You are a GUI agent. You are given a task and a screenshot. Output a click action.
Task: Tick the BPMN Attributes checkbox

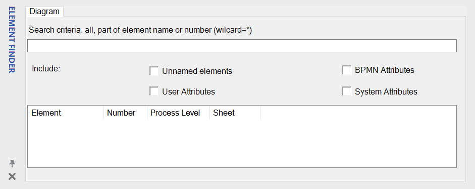pos(347,70)
